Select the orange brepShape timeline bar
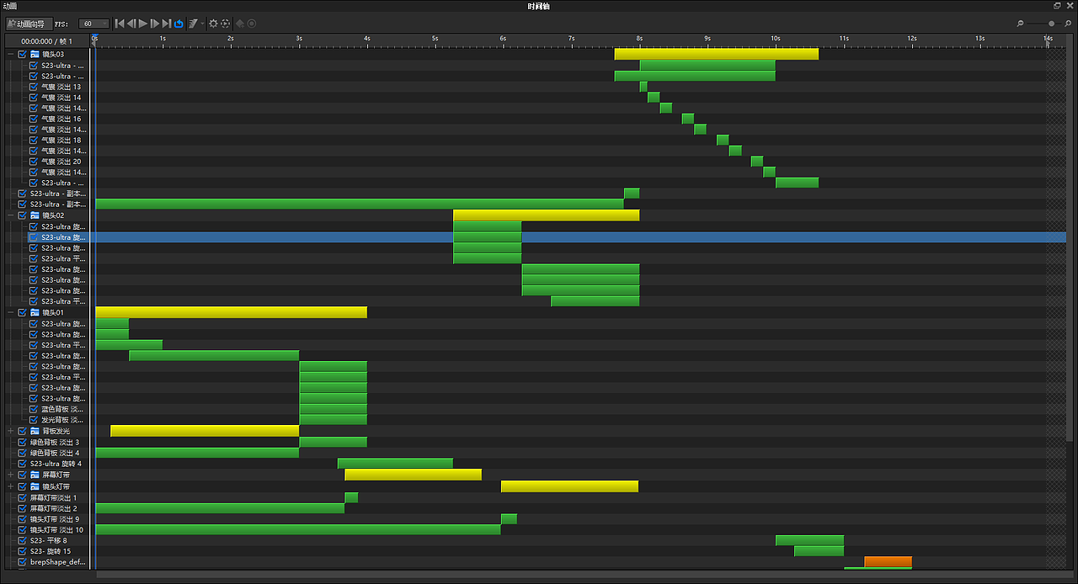Image resolution: width=1078 pixels, height=584 pixels. pyautogui.click(x=888, y=561)
